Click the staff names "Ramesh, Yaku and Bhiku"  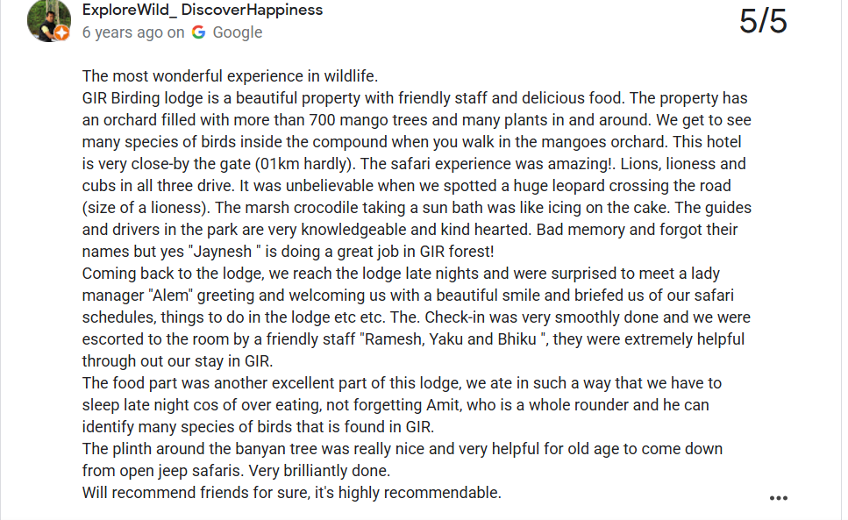coord(453,339)
